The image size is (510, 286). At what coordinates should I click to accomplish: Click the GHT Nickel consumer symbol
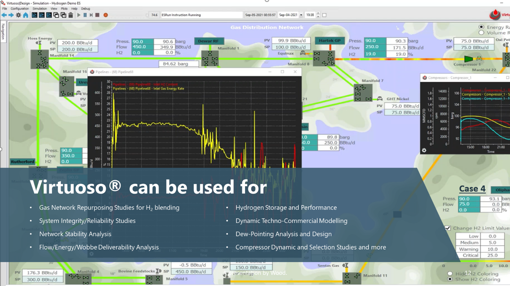pos(380,99)
